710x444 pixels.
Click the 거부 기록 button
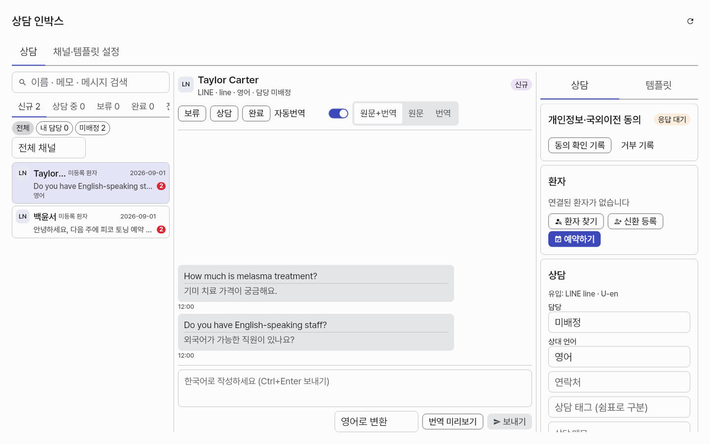pyautogui.click(x=638, y=146)
